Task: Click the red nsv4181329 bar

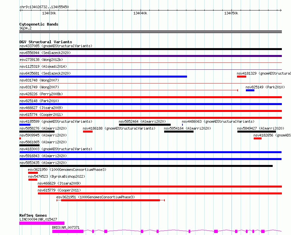Action: tap(242, 77)
